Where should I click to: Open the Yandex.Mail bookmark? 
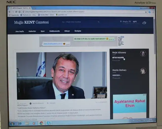[x=46, y=15]
